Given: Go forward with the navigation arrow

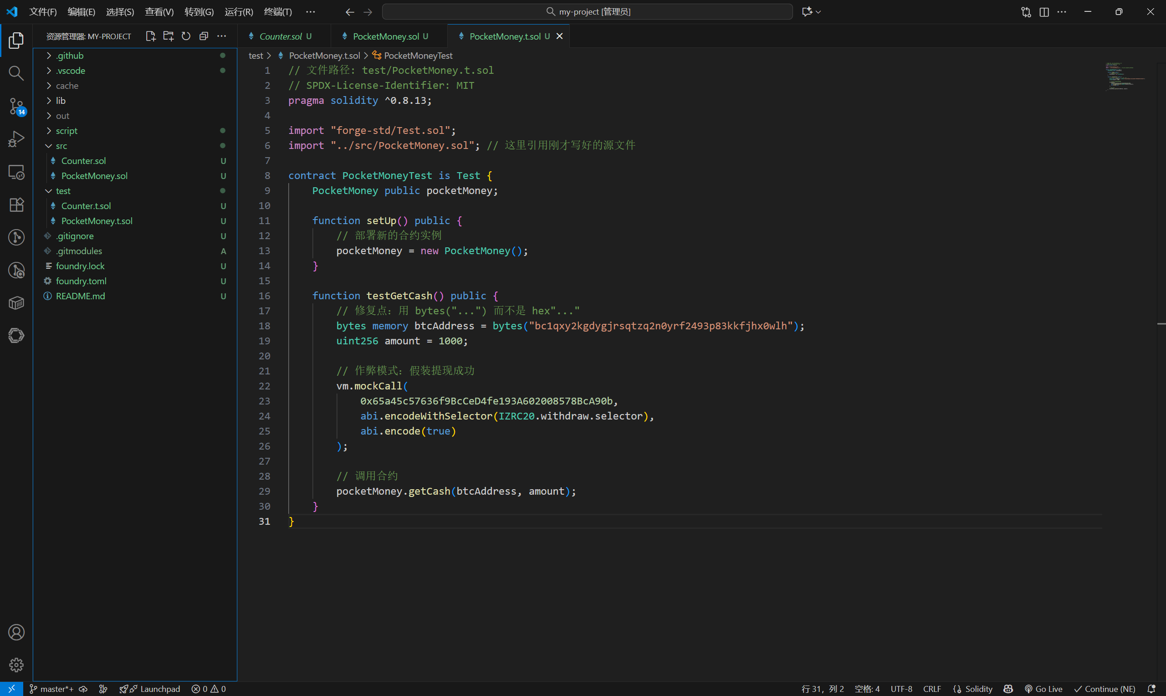Looking at the screenshot, I should [368, 12].
